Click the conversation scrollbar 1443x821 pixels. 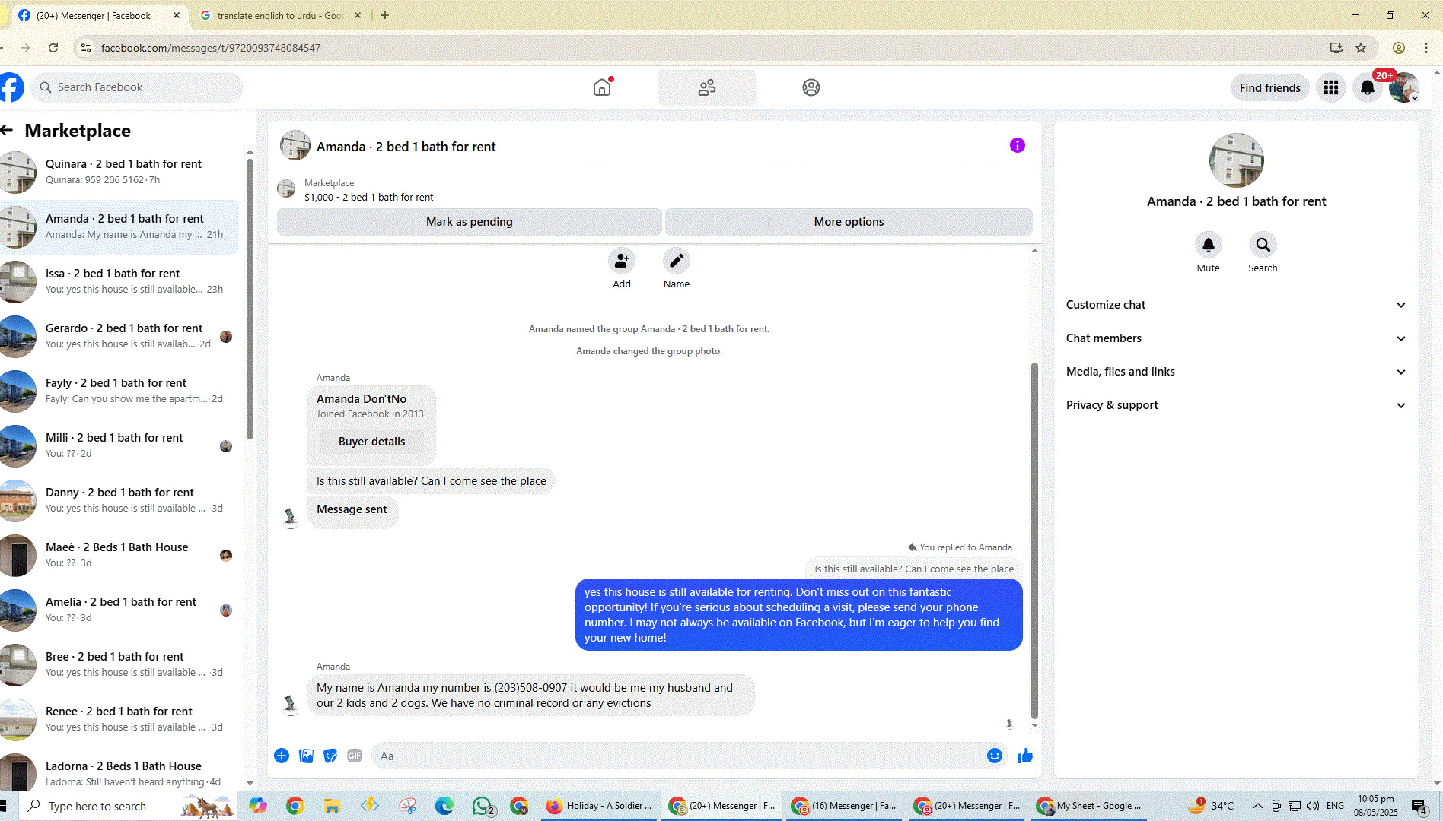pos(1034,540)
